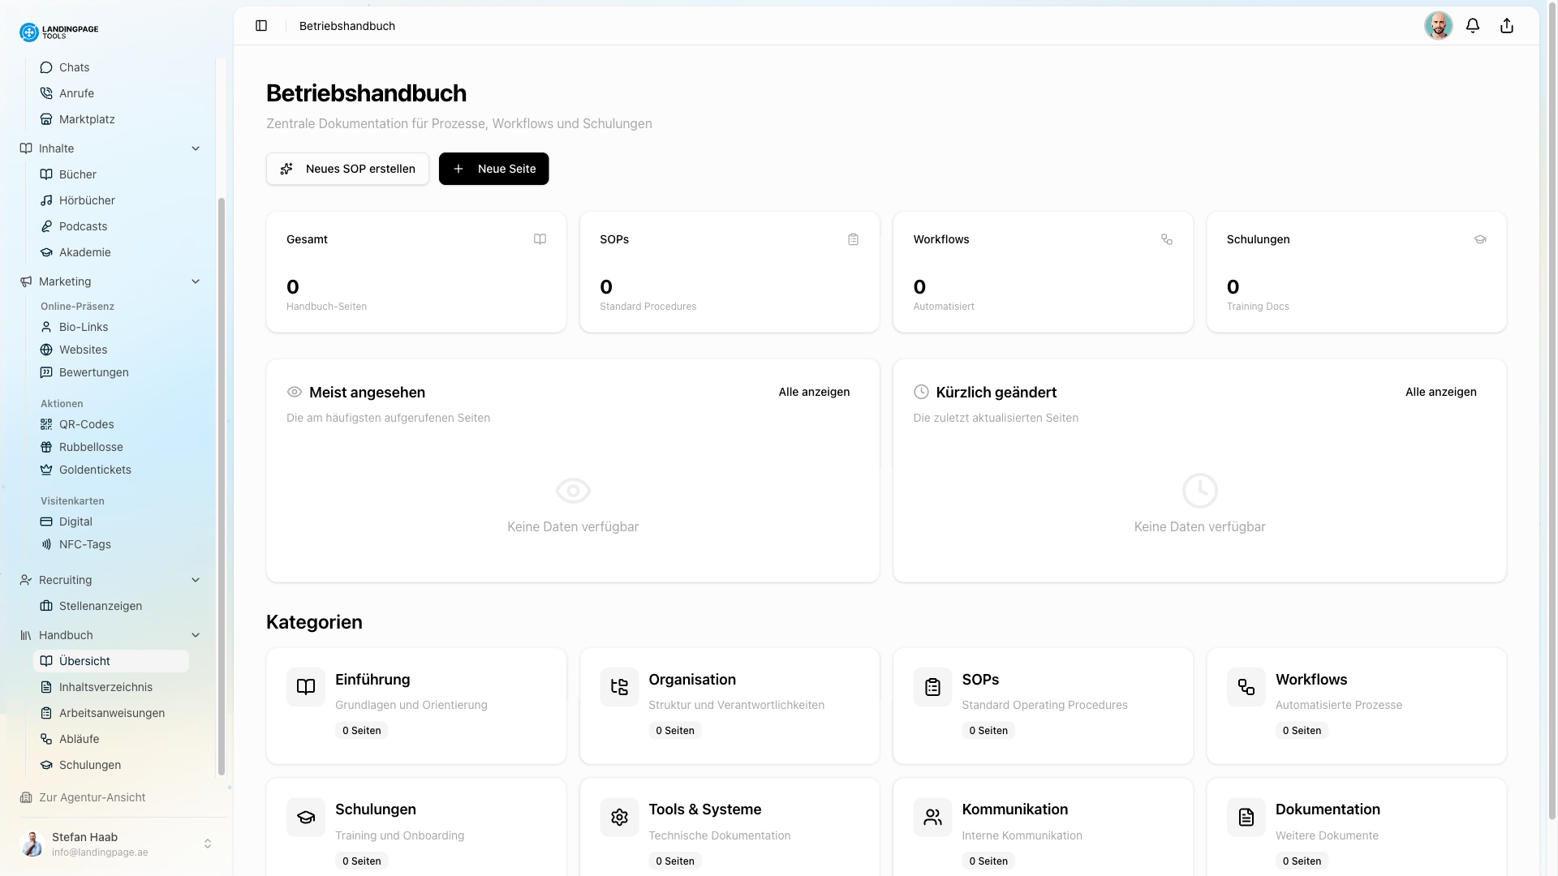Collapse the Inhalte section
The width and height of the screenshot is (1558, 876).
[196, 148]
